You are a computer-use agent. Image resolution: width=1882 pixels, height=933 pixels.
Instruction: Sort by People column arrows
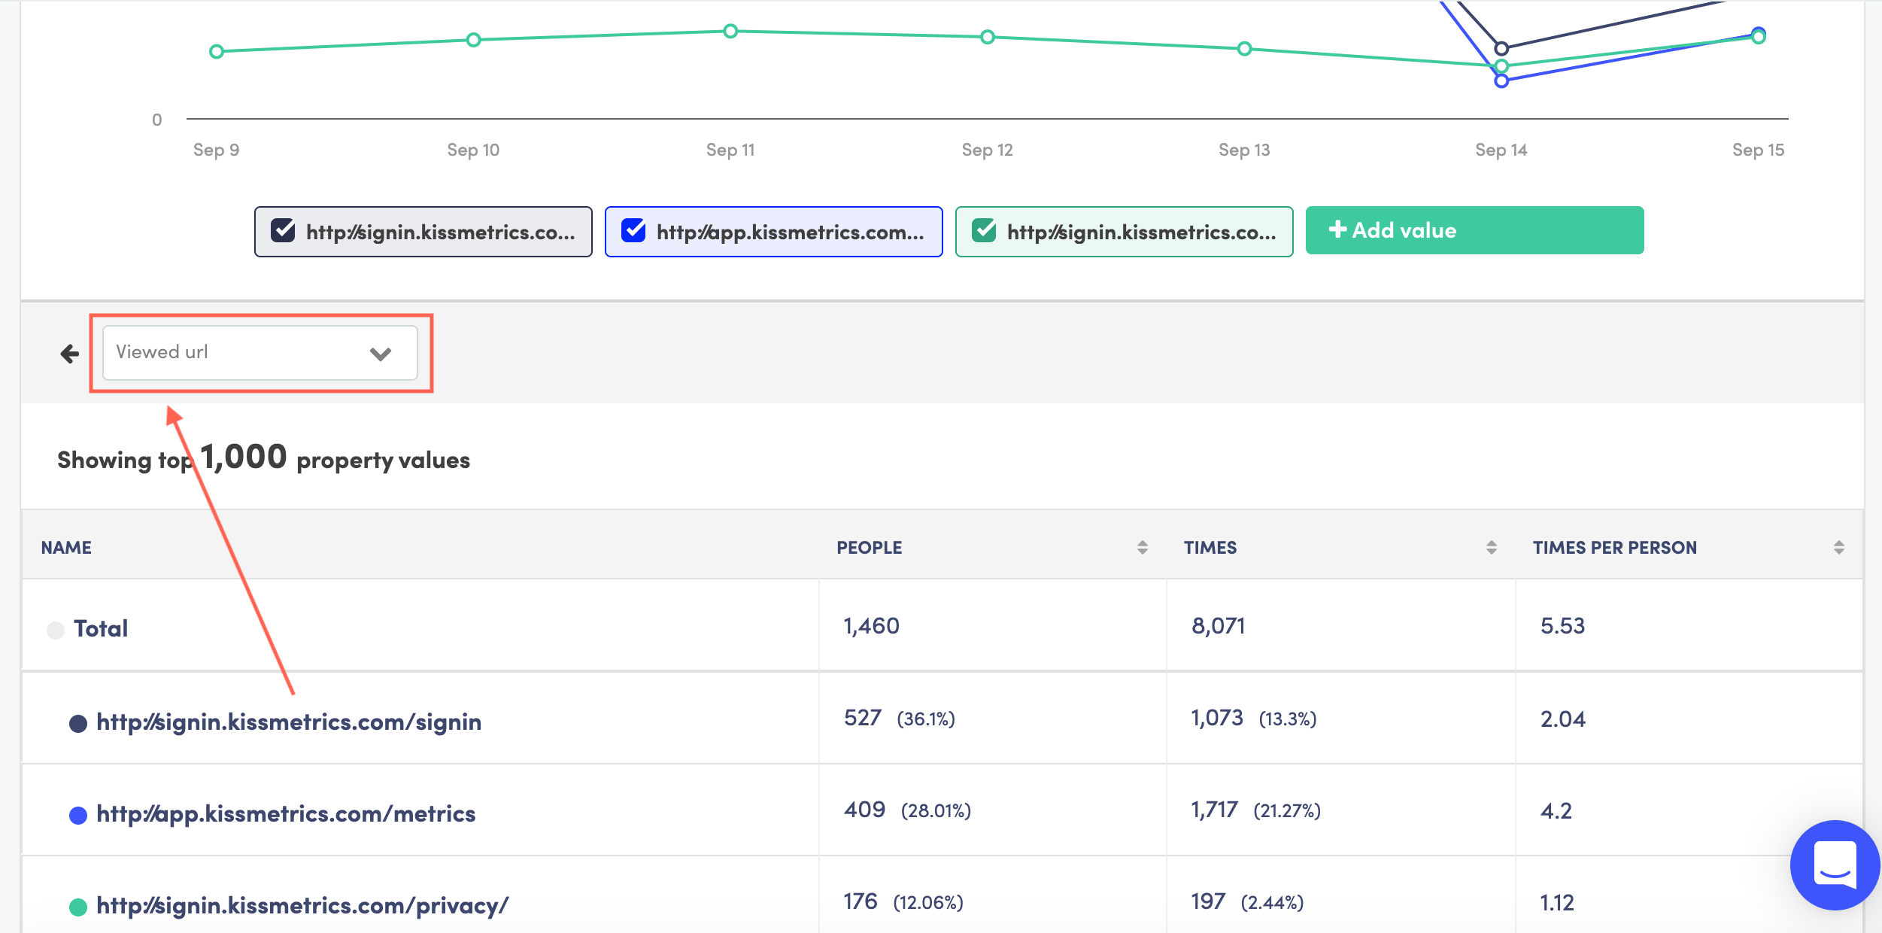click(1142, 548)
